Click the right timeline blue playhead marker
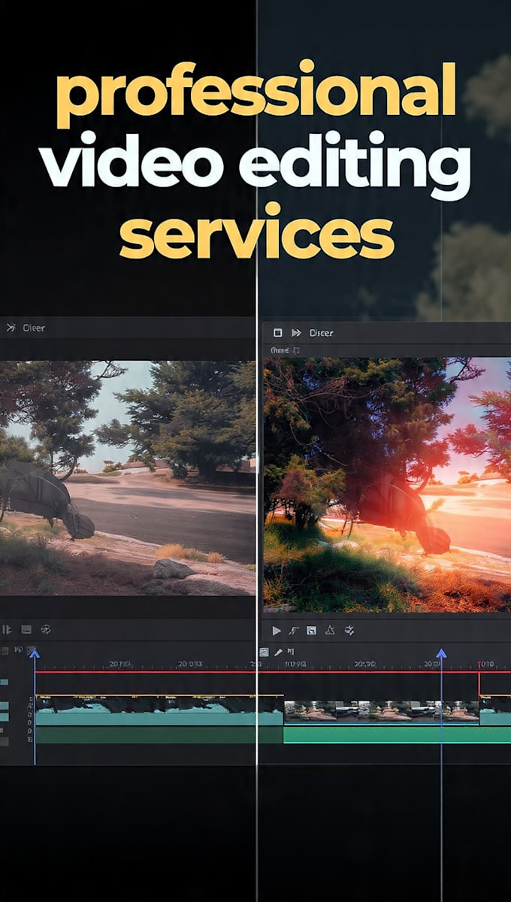The image size is (511, 902). (x=441, y=655)
